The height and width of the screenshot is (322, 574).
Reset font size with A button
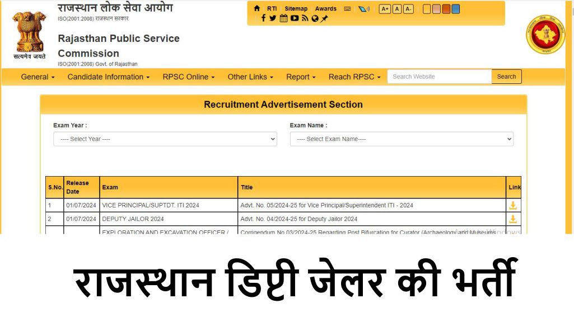397,9
